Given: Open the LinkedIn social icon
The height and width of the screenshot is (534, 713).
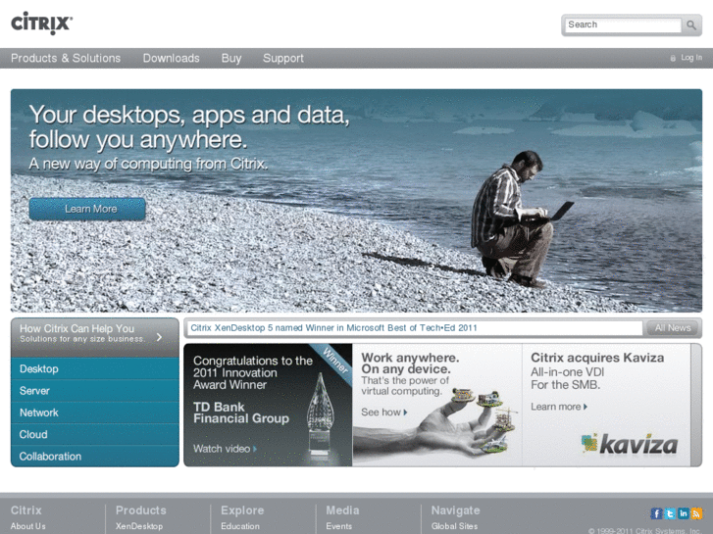Looking at the screenshot, I should 683,513.
